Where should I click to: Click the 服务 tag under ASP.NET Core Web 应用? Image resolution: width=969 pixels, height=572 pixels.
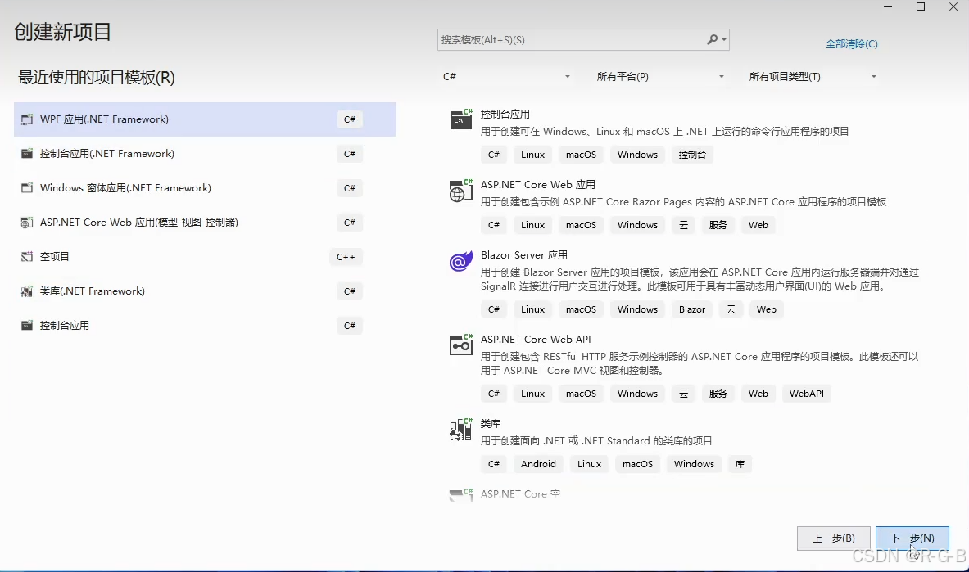click(x=718, y=225)
